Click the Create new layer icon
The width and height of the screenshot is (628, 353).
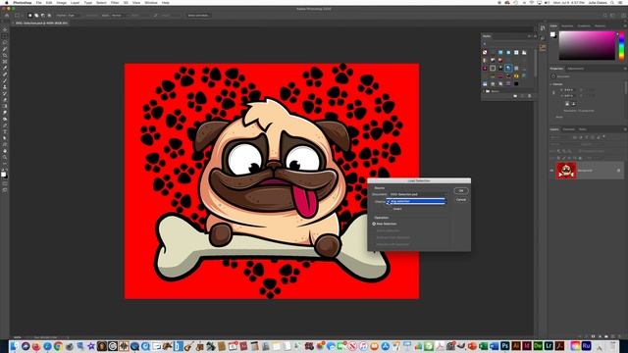[x=612, y=336]
